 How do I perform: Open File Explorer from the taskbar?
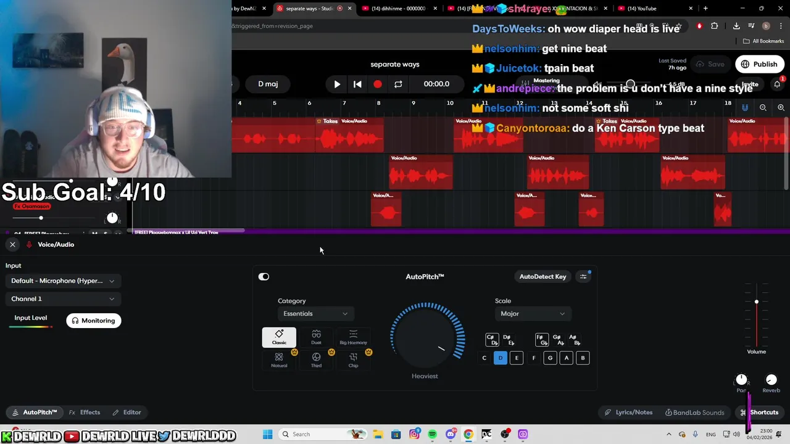coord(378,434)
